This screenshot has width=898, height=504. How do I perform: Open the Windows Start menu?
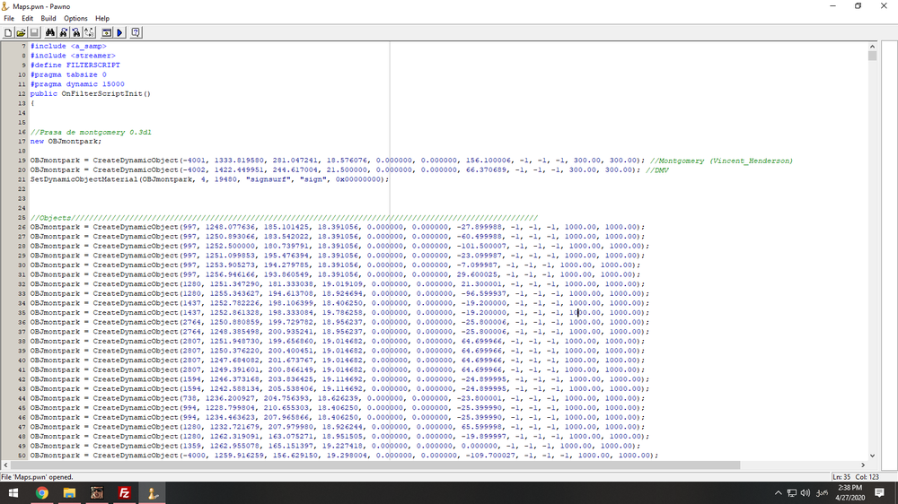click(13, 492)
